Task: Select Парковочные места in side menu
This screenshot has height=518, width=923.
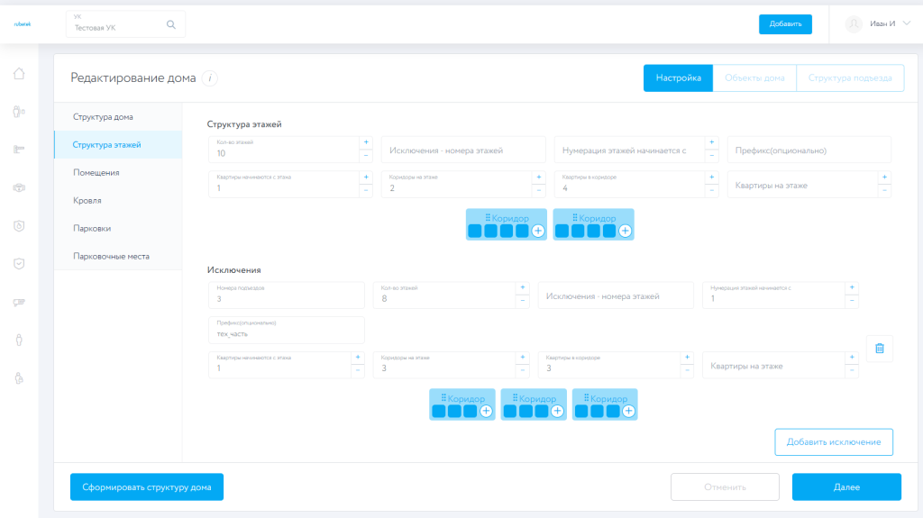Action: (x=111, y=256)
